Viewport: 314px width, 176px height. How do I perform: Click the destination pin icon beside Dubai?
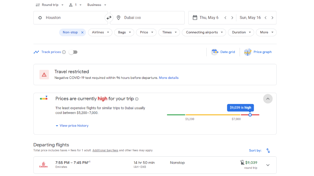119,18
